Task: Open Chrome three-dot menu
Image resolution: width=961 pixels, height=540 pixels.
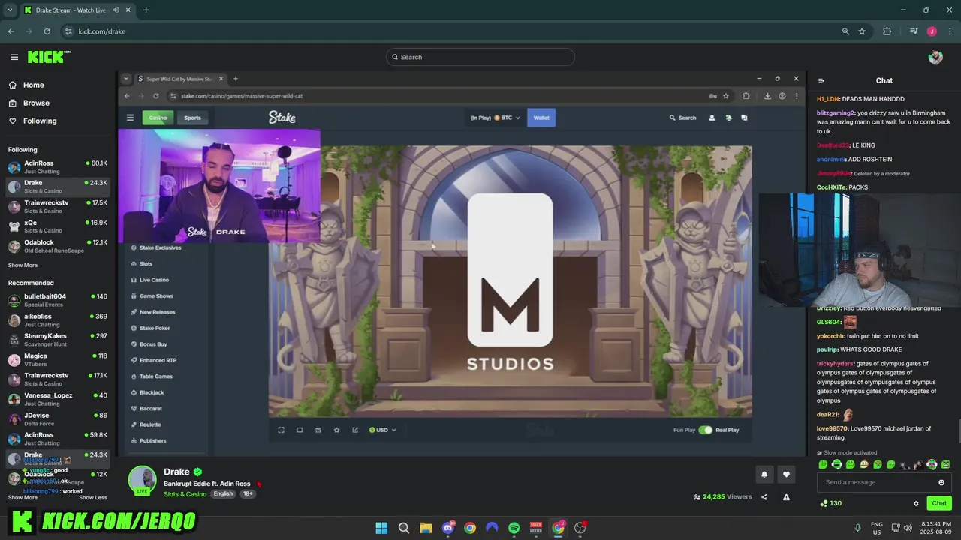Action: [x=950, y=31]
